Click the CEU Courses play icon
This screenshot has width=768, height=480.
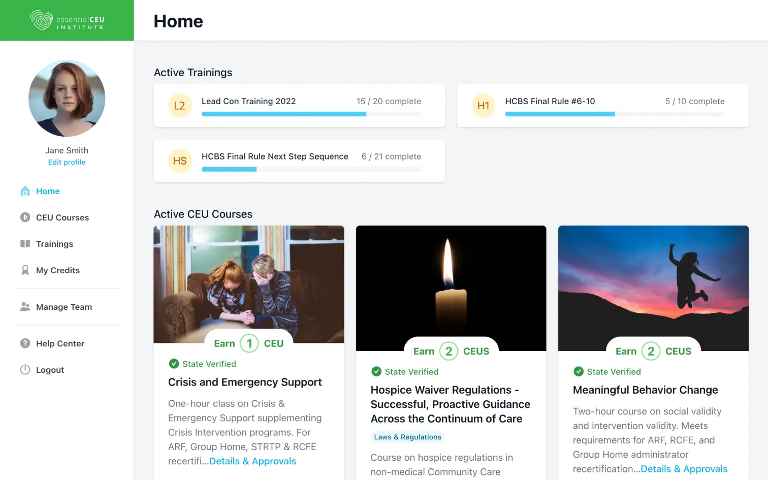[25, 217]
